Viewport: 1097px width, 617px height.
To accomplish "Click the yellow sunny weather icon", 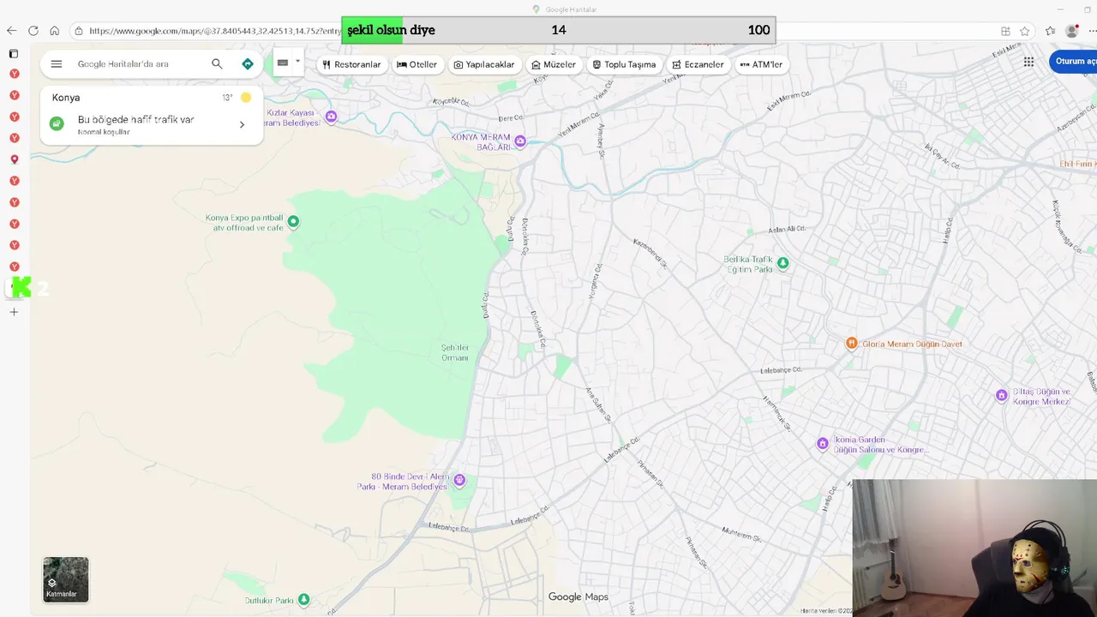I will [x=246, y=98].
